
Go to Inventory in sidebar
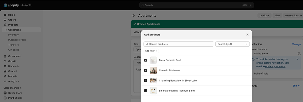(x=13, y=35)
